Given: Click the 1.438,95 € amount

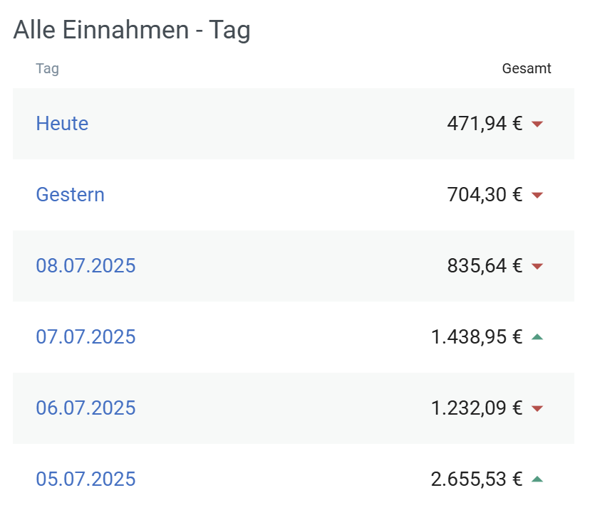Looking at the screenshot, I should [x=477, y=337].
